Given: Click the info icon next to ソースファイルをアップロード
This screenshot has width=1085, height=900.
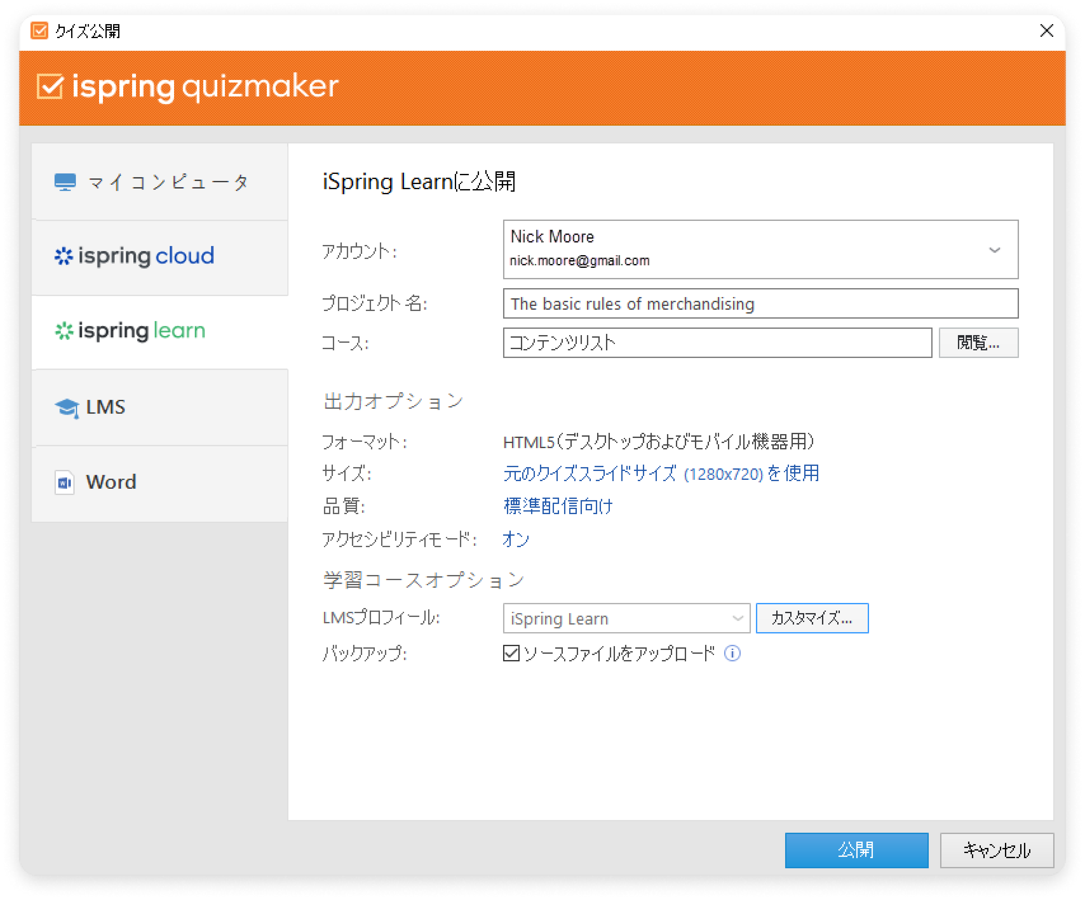Looking at the screenshot, I should pos(732,653).
